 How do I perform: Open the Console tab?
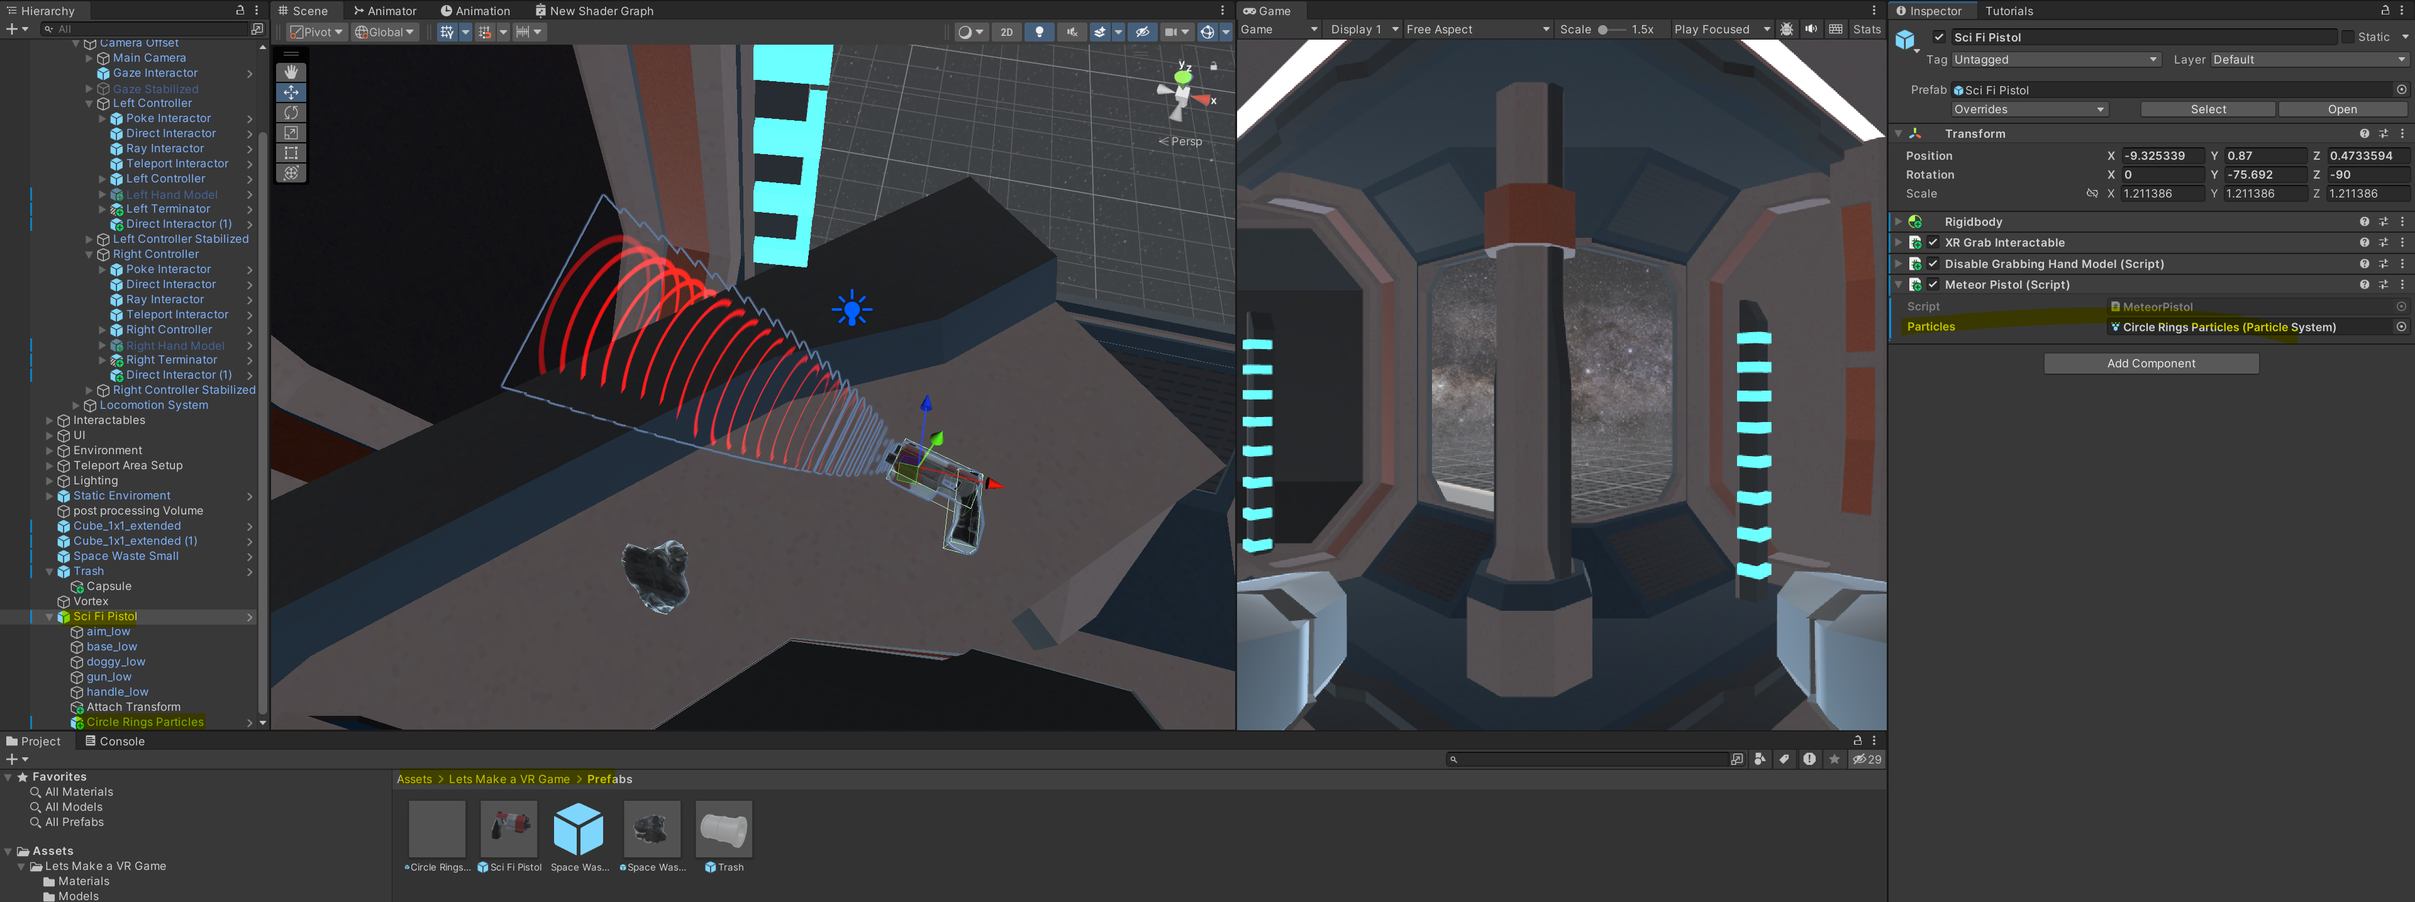(114, 741)
